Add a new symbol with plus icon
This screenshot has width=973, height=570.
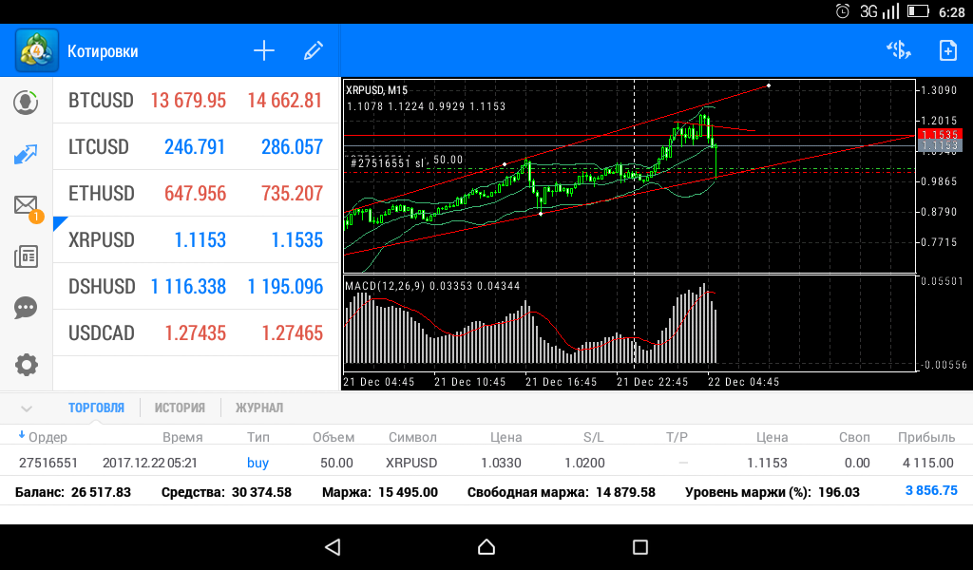264,51
